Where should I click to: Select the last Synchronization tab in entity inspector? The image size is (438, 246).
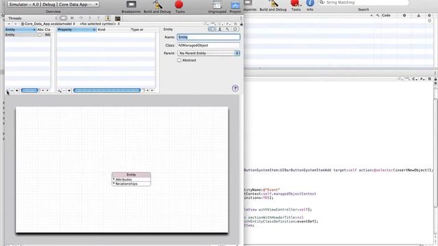[235, 29]
